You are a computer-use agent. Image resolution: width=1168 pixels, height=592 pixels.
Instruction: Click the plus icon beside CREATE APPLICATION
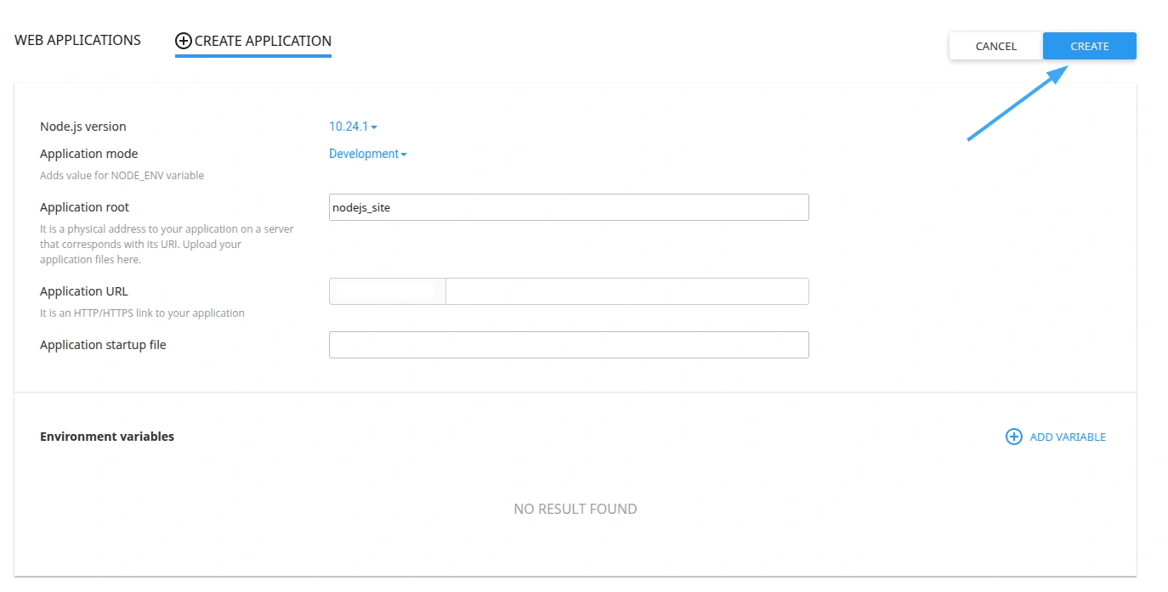(x=182, y=40)
